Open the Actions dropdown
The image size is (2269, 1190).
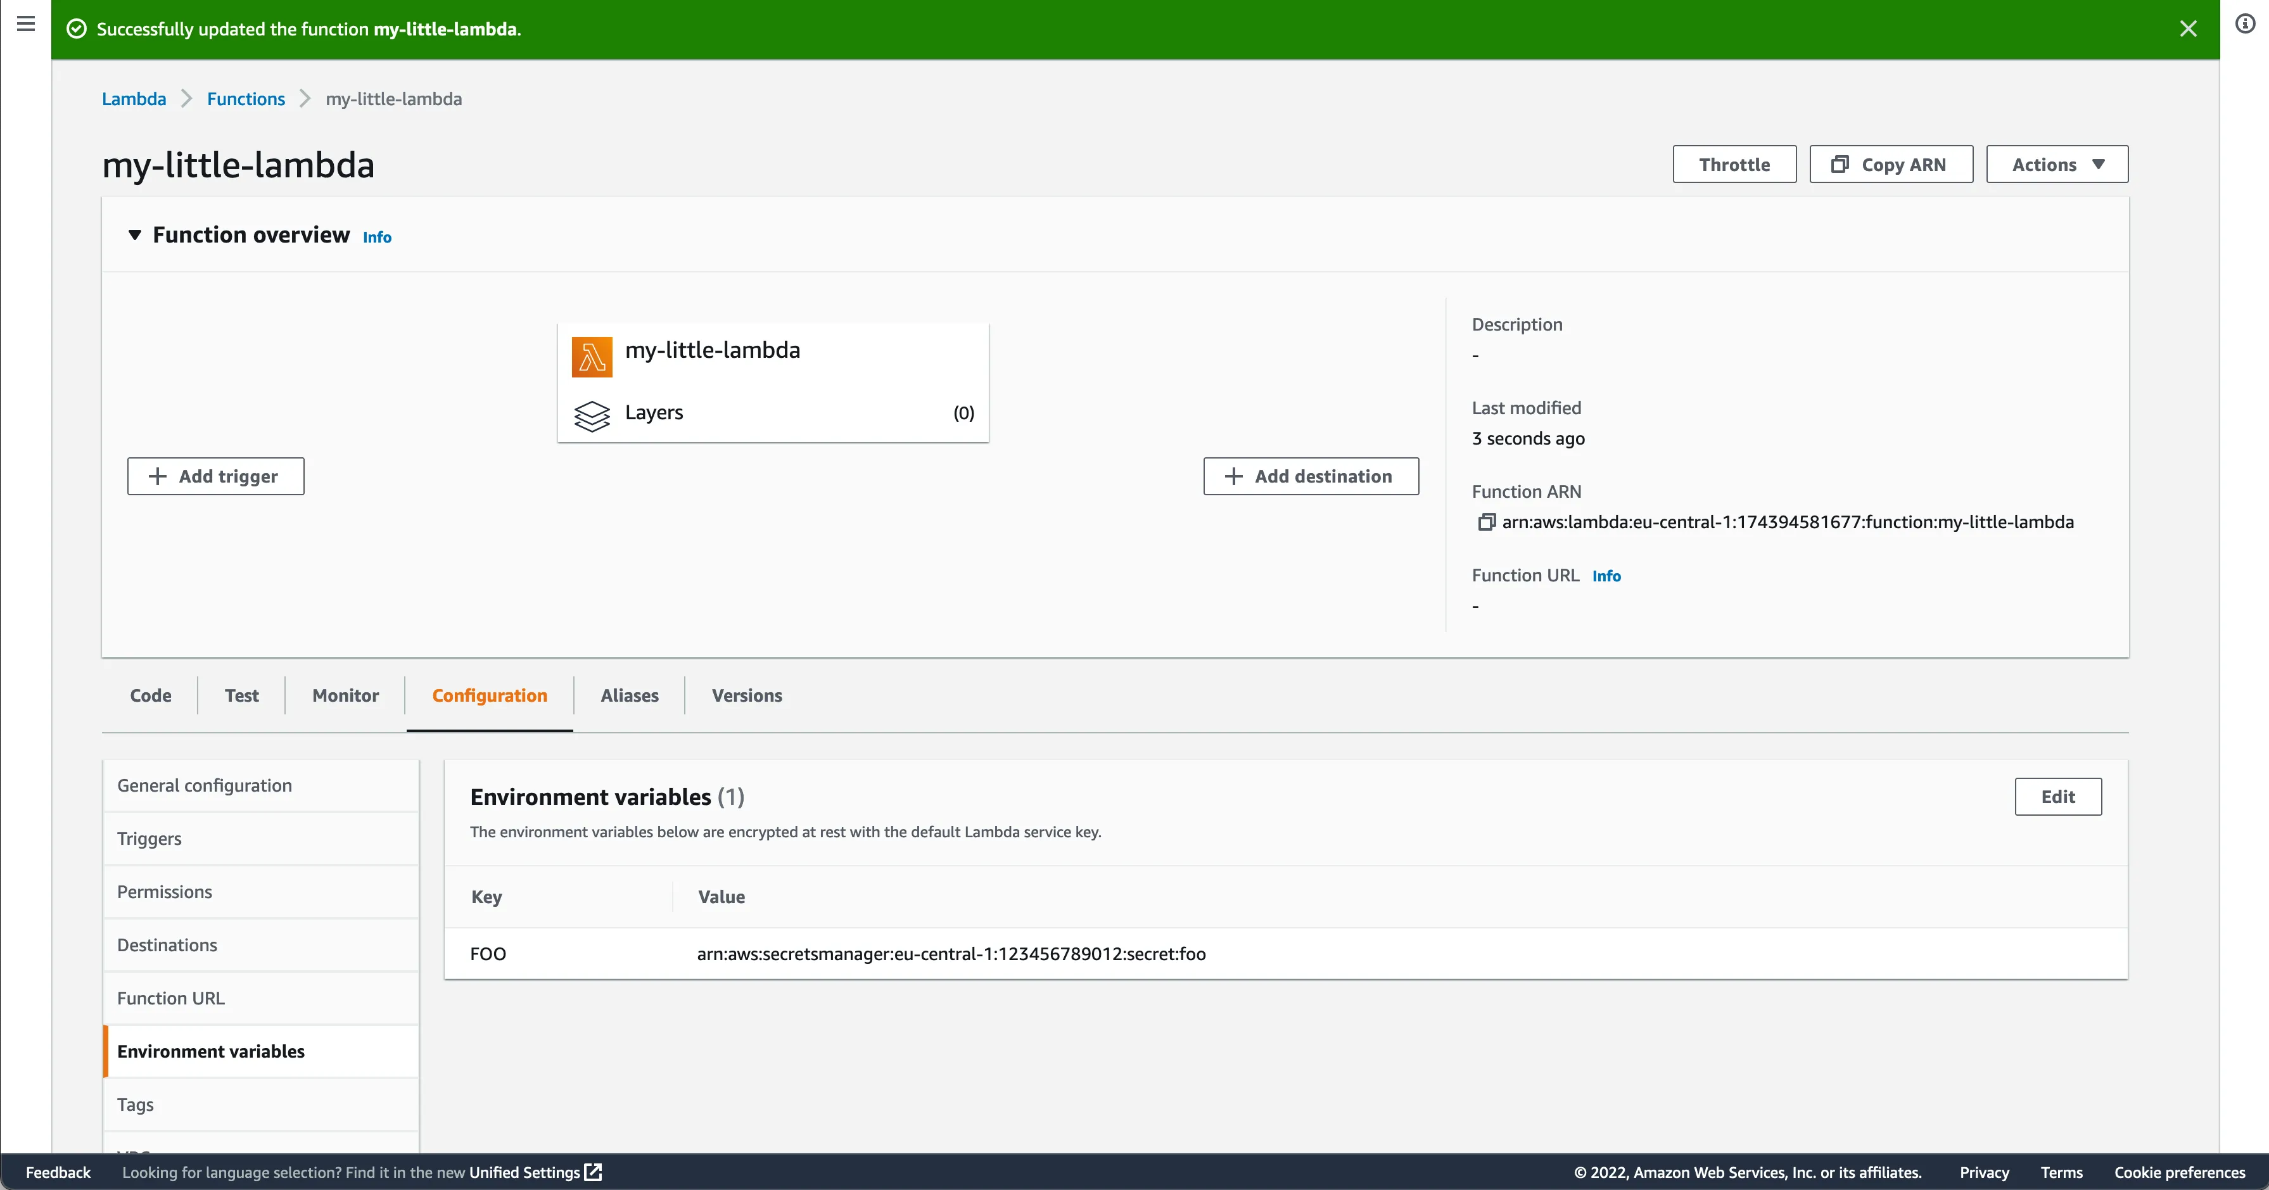tap(2057, 164)
